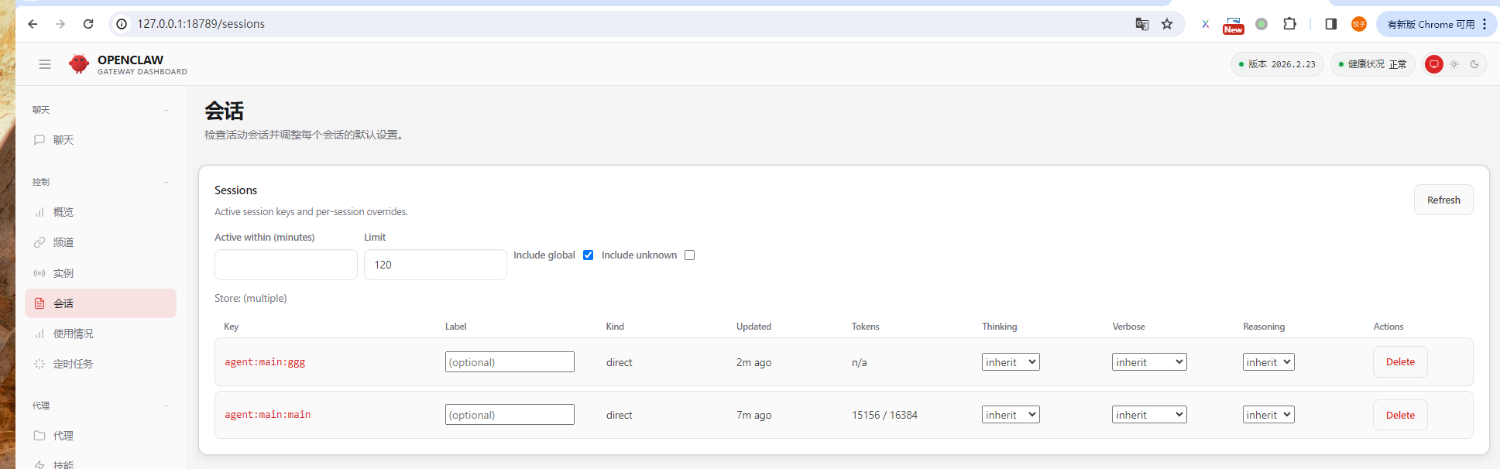The height and width of the screenshot is (469, 1500).
Task: Switch to dark theme moon icon
Action: (x=1474, y=64)
